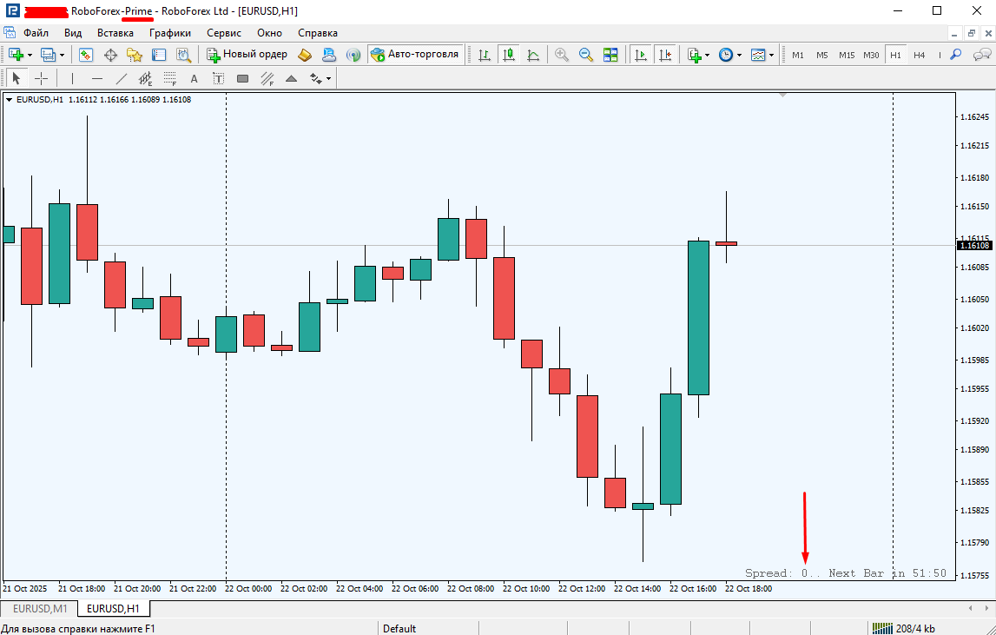Toggle the chart shift from right edge
The width and height of the screenshot is (996, 635).
point(664,54)
